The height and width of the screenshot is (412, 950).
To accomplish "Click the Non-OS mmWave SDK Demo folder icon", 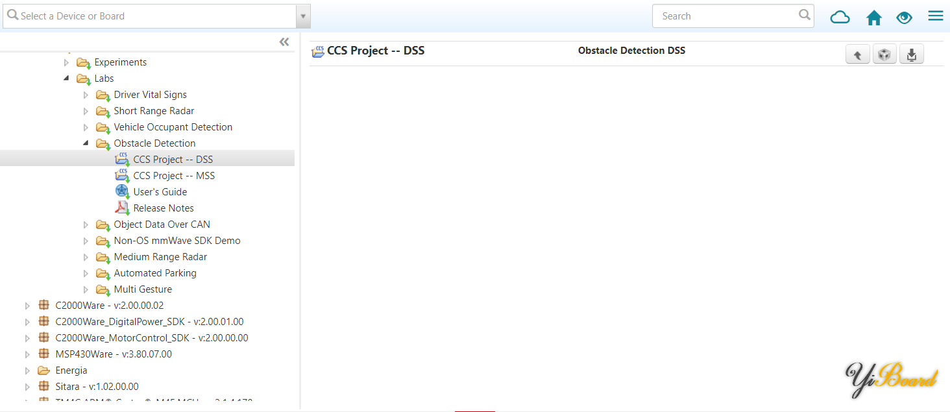I will pyautogui.click(x=103, y=241).
